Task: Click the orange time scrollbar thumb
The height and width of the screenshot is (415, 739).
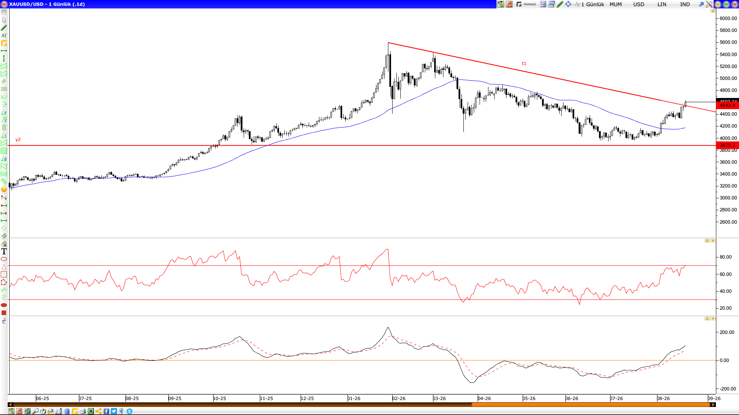Action: [591, 405]
